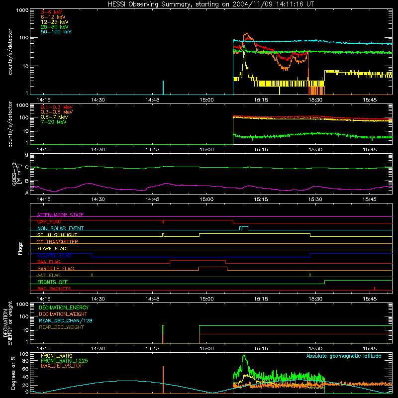Select the 'MAX_DET_VS_TOT' legend label
Image resolution: width=398 pixels, height=398 pixels.
61,366
